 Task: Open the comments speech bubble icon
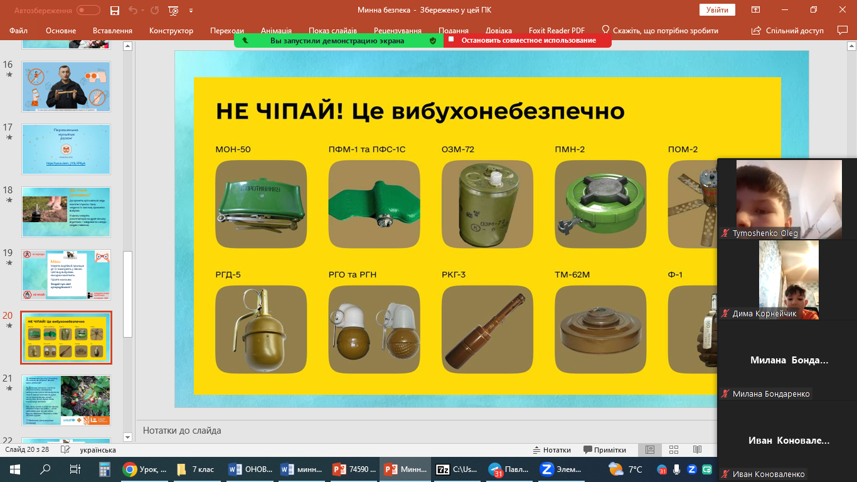(x=843, y=30)
